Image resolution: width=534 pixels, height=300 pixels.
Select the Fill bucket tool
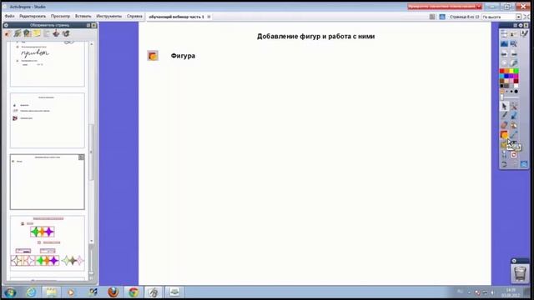[x=514, y=125]
